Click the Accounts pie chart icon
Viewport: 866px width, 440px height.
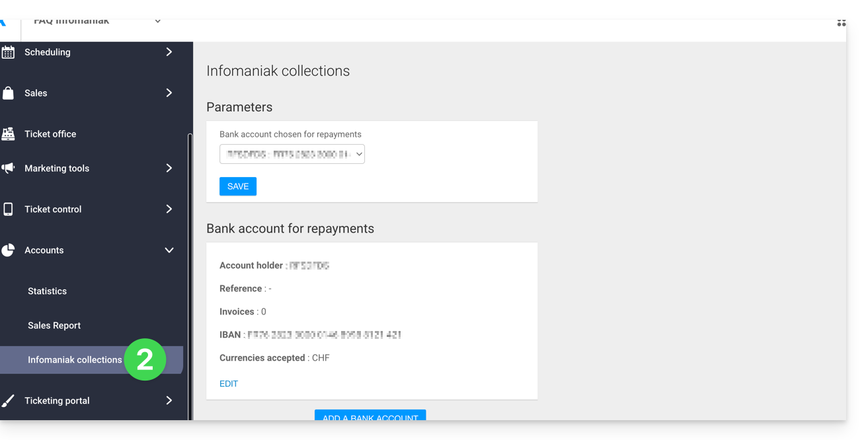click(x=8, y=250)
